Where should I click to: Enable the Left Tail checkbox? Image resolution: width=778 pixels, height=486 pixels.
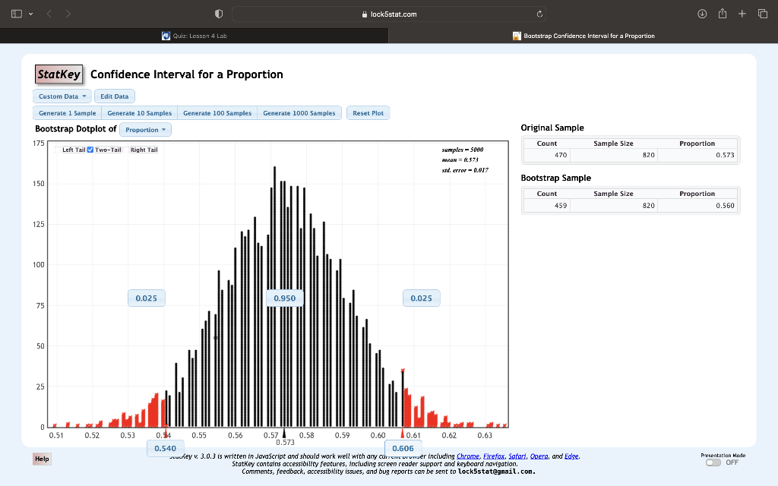point(57,149)
